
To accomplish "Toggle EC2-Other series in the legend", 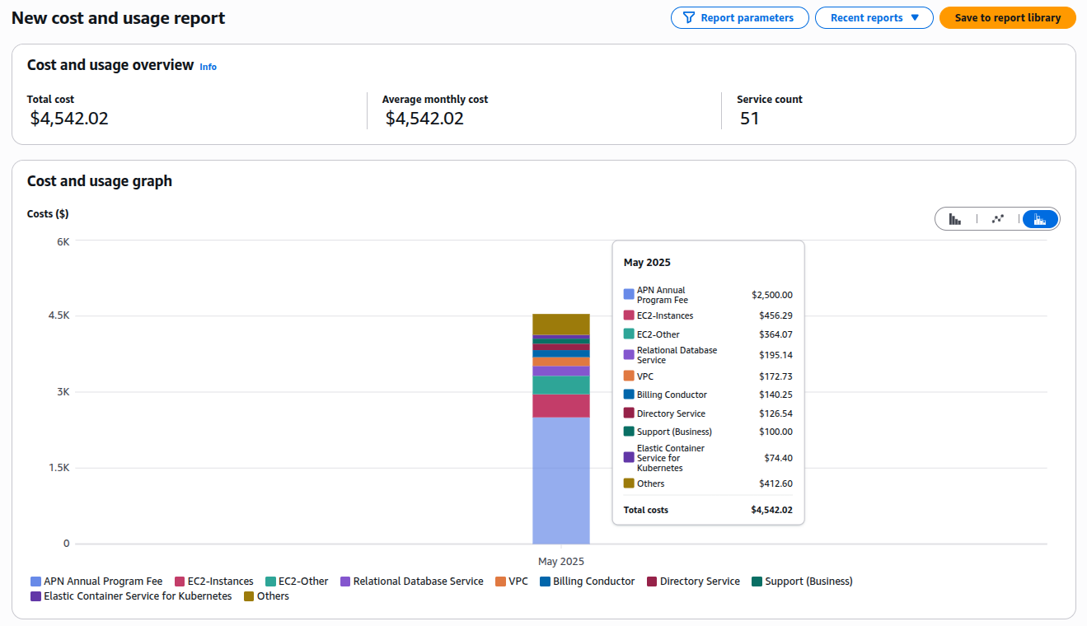I will click(x=297, y=582).
